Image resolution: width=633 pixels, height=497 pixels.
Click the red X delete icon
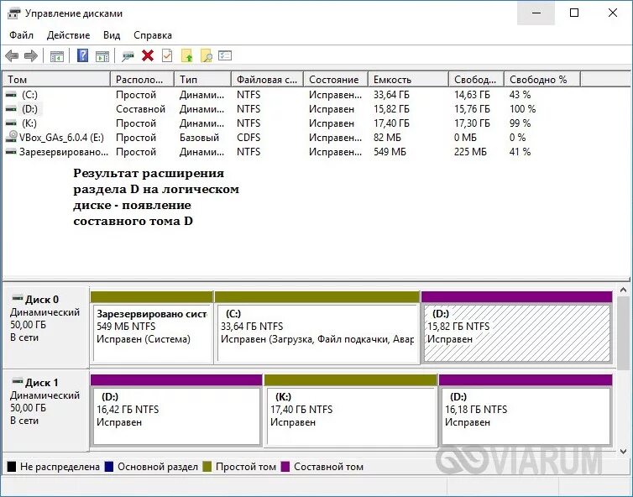[x=148, y=55]
